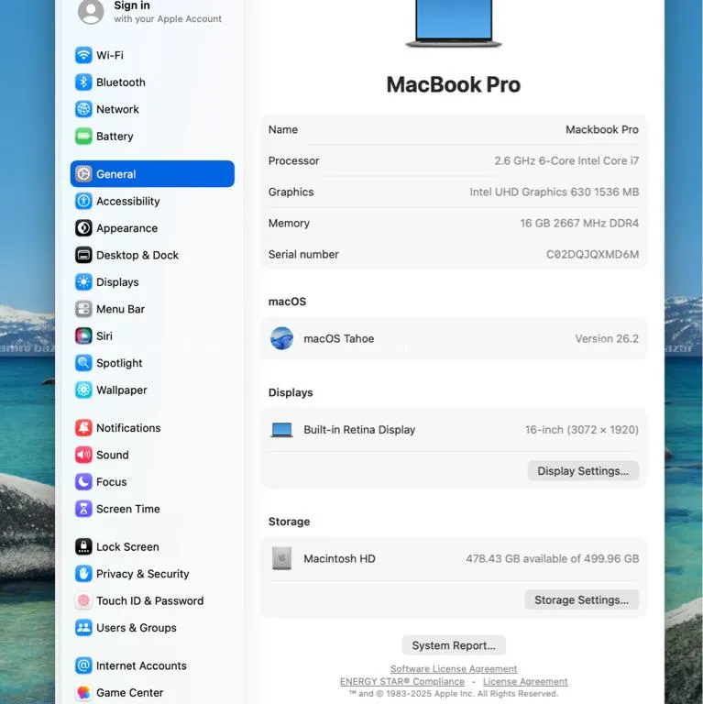The width and height of the screenshot is (703, 704).
Task: Switch to the Lock Screen label in sidebar
Action: tap(127, 547)
